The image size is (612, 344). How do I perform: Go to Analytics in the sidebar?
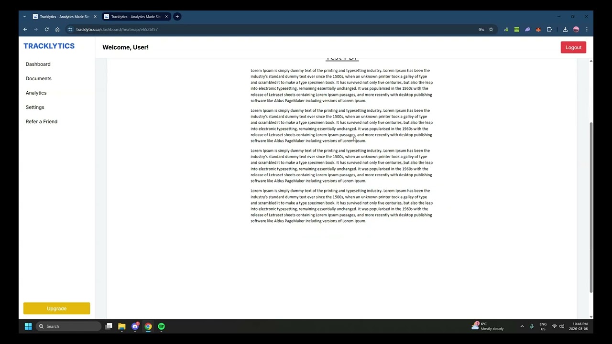(36, 93)
